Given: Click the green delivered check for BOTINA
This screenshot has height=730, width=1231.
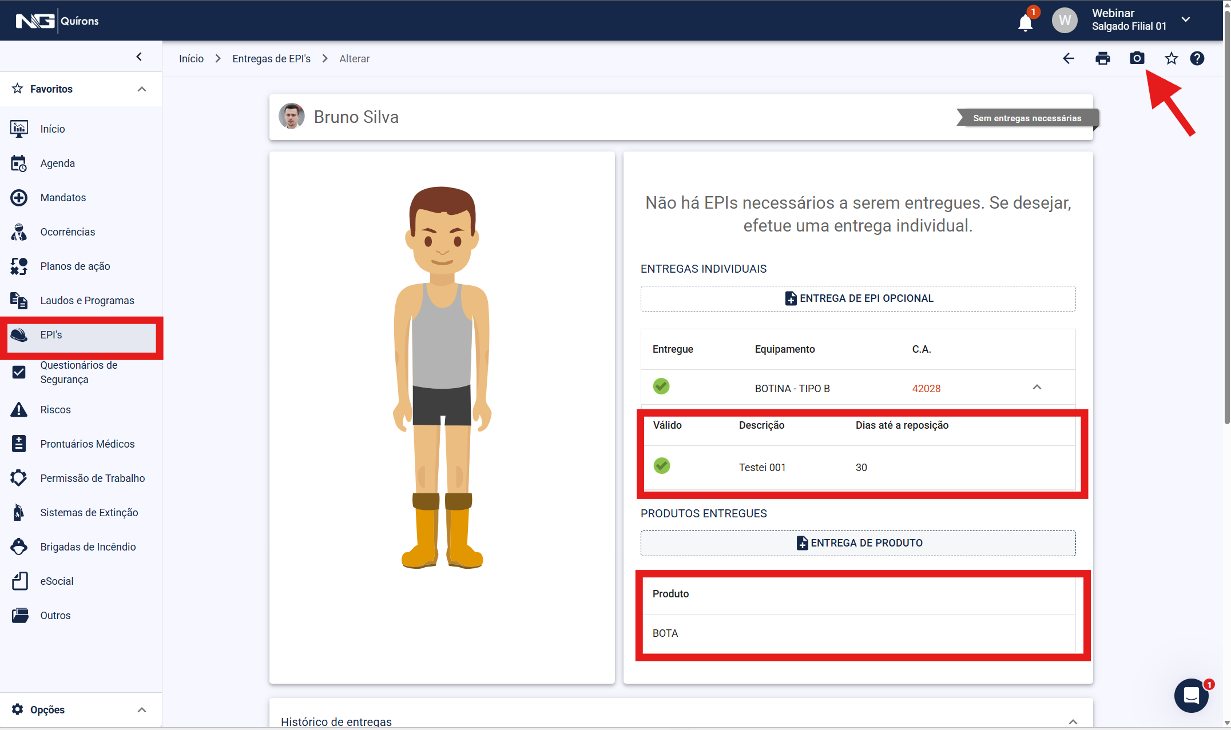Looking at the screenshot, I should click(x=661, y=386).
